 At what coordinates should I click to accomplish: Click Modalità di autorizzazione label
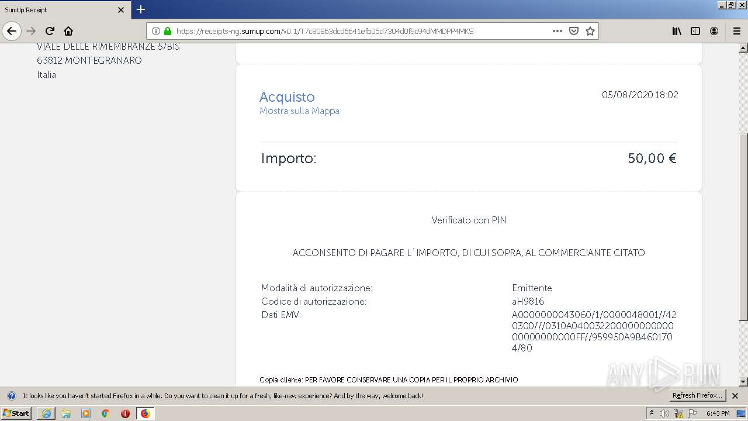coord(316,288)
